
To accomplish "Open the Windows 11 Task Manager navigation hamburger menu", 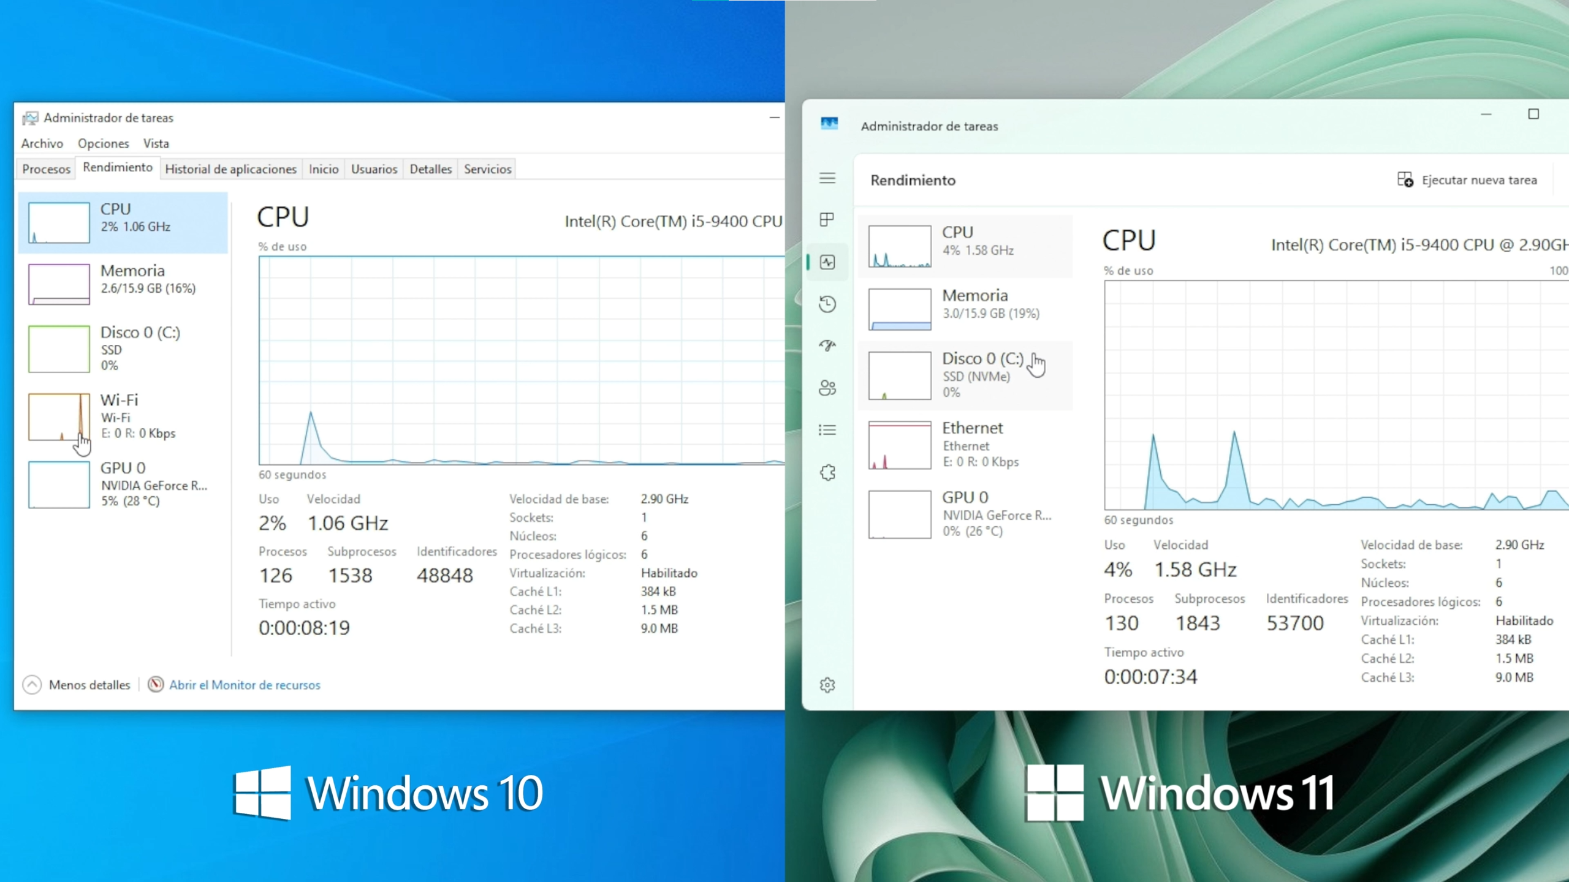I will (x=827, y=178).
